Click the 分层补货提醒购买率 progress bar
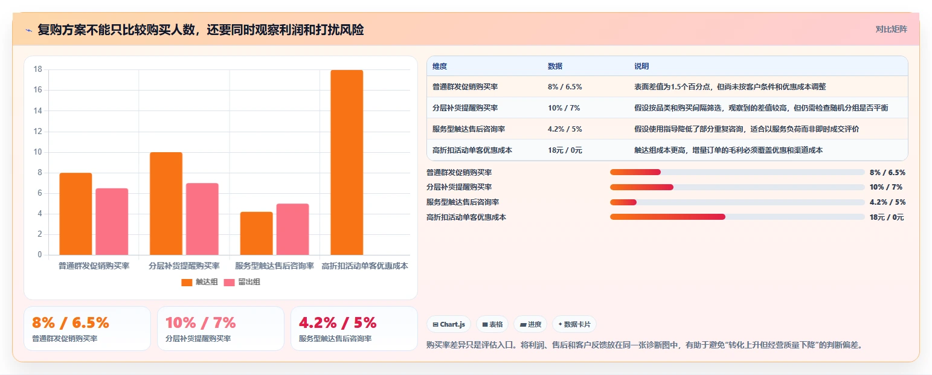This screenshot has height=375, width=932. [737, 187]
